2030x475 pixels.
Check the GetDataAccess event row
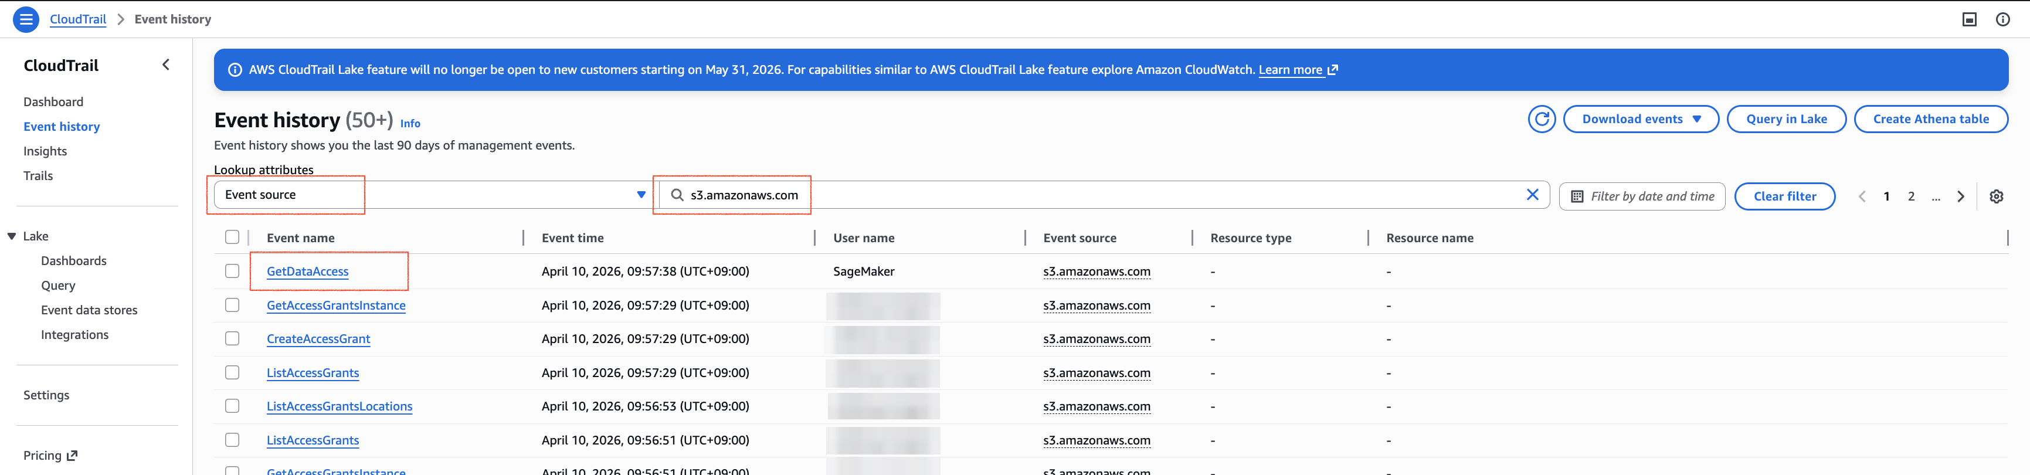pyautogui.click(x=232, y=271)
